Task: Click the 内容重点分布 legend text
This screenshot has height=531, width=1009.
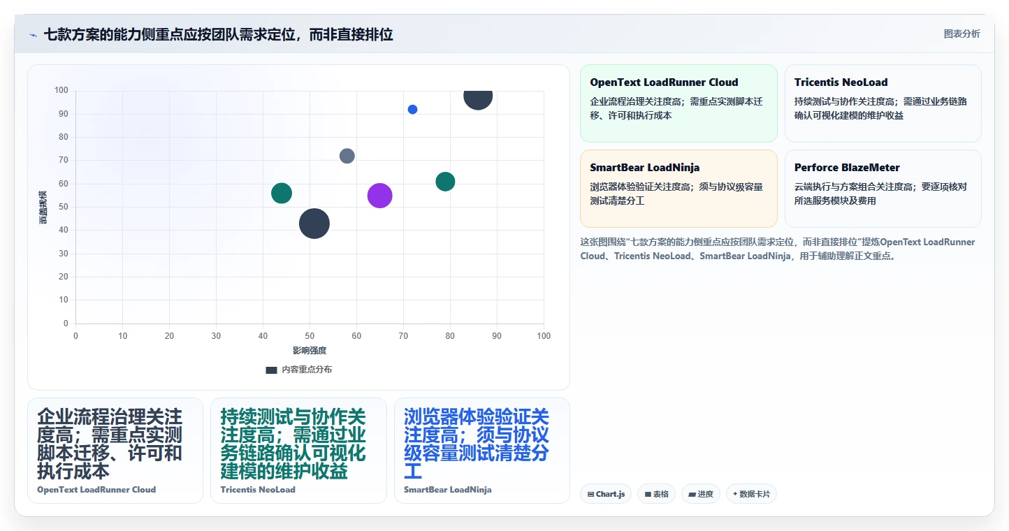Action: click(307, 370)
